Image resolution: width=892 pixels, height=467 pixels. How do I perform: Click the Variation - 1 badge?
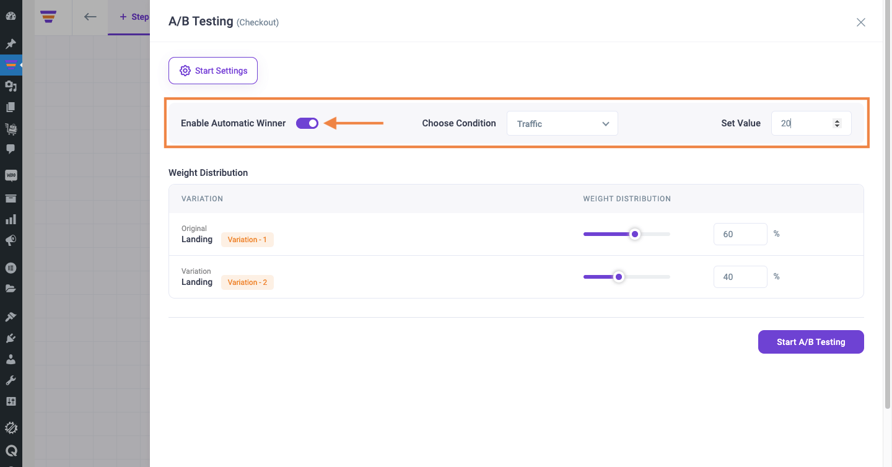point(247,240)
